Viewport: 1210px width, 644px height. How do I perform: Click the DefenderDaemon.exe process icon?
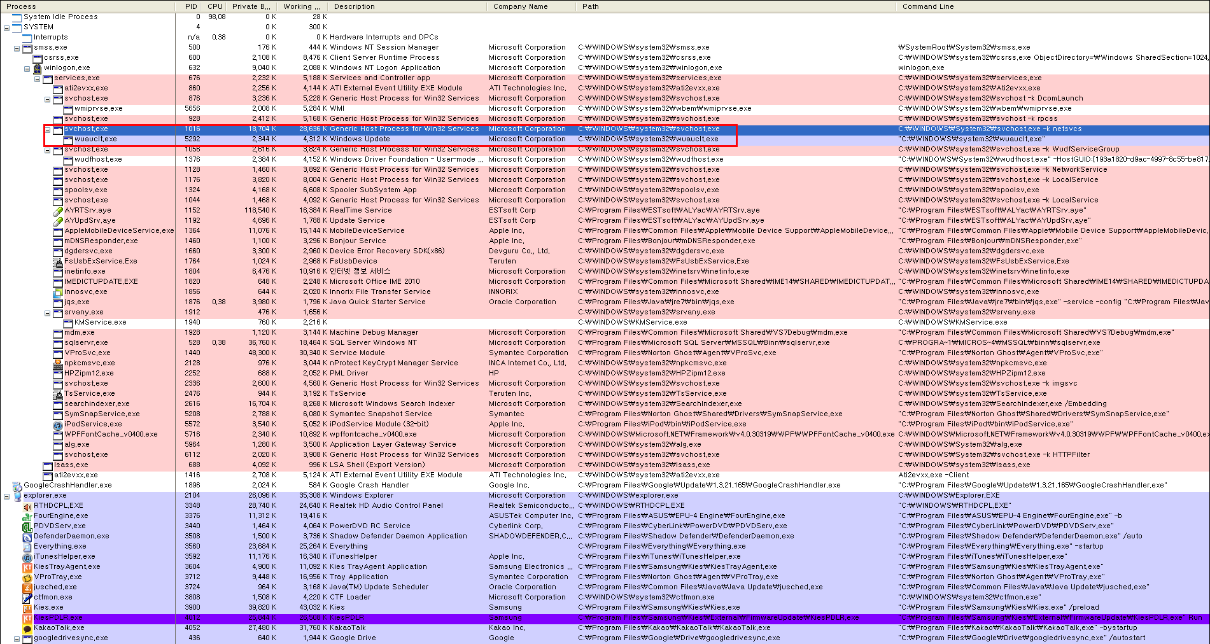tap(27, 536)
